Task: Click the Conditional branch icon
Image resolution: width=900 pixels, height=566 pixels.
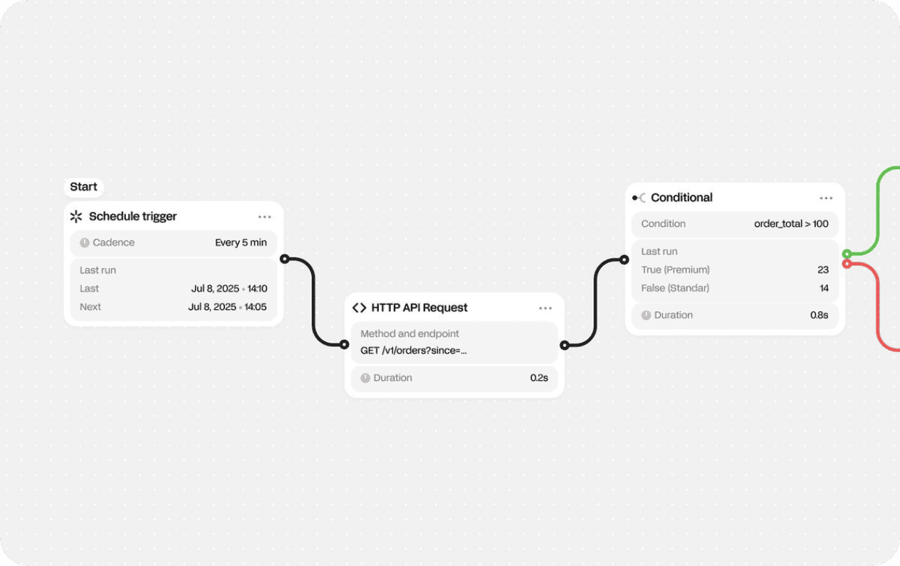Action: pos(639,198)
